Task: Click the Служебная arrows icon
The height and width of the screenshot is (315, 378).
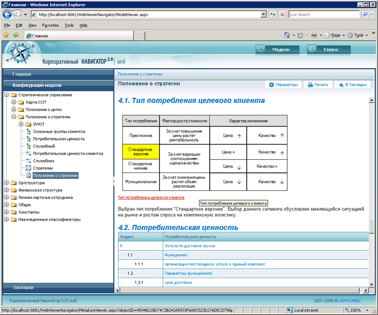Action: point(28,161)
